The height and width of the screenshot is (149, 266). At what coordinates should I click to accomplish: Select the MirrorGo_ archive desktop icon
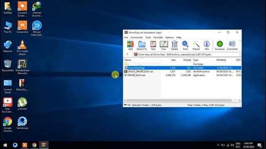pyautogui.click(x=22, y=85)
